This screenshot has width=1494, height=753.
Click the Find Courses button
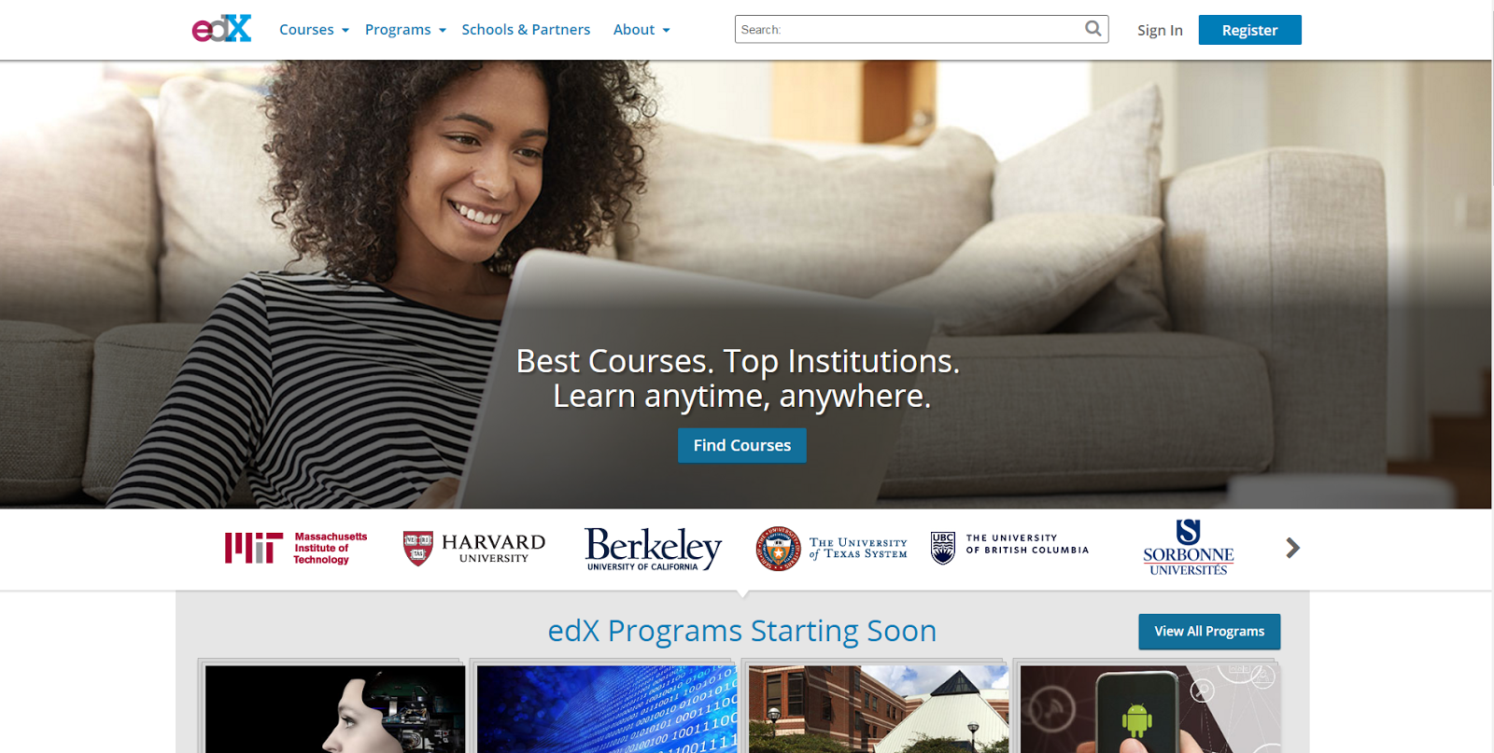742,445
